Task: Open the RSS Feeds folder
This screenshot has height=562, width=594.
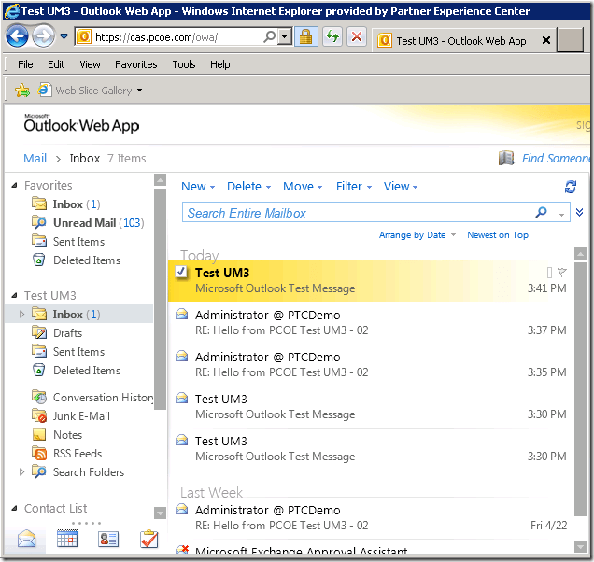Action: [x=78, y=454]
